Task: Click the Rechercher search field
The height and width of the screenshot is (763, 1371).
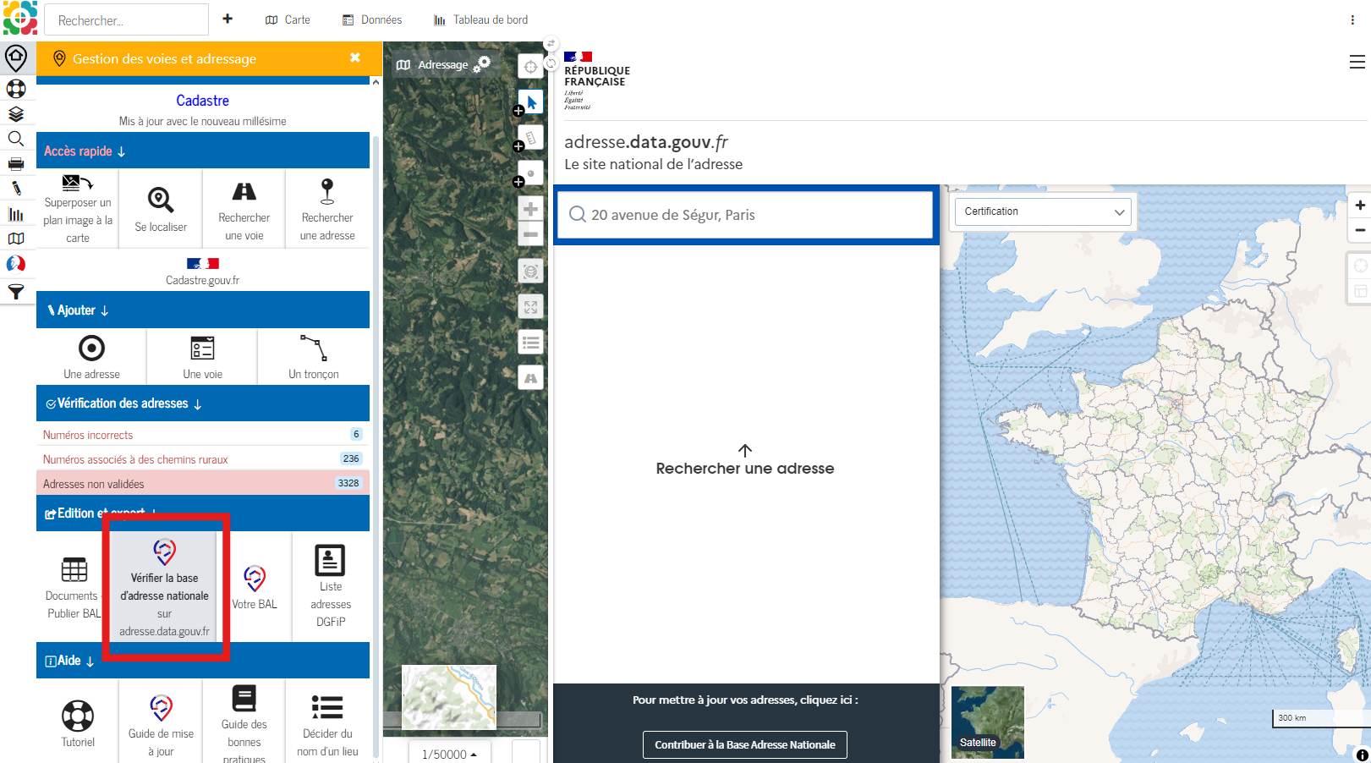Action: (x=126, y=19)
